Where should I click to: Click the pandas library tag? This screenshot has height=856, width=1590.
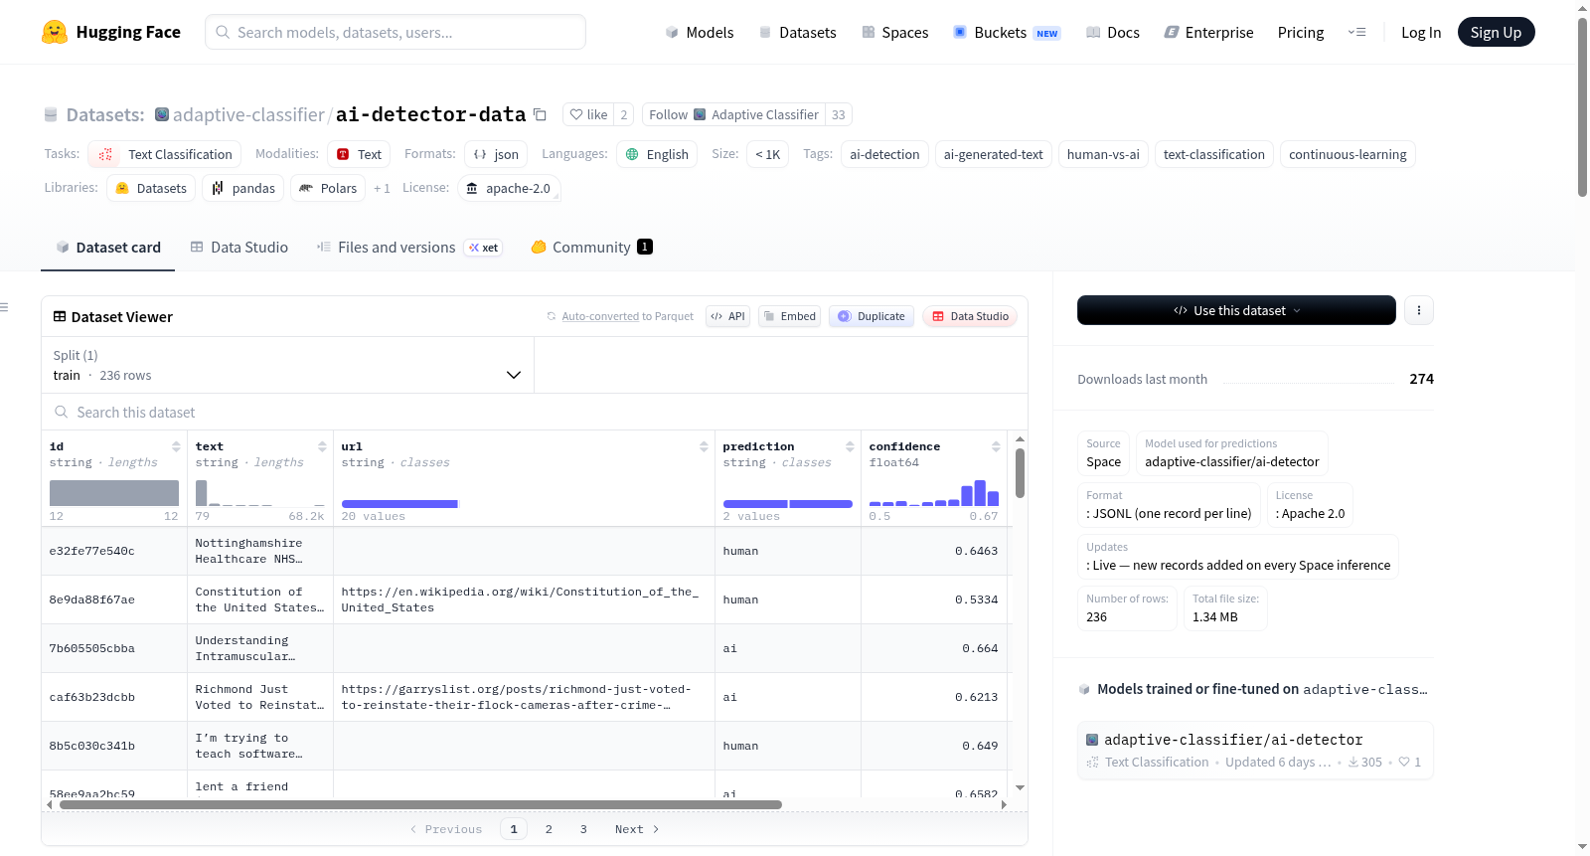(243, 188)
